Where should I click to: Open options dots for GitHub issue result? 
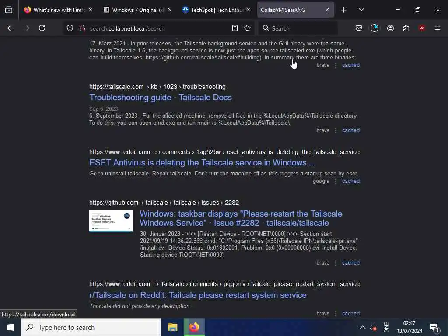point(336,263)
